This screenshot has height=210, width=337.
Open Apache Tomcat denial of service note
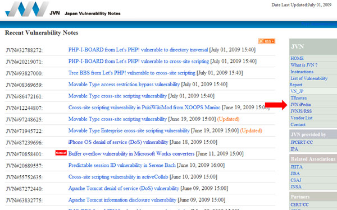(x=124, y=189)
